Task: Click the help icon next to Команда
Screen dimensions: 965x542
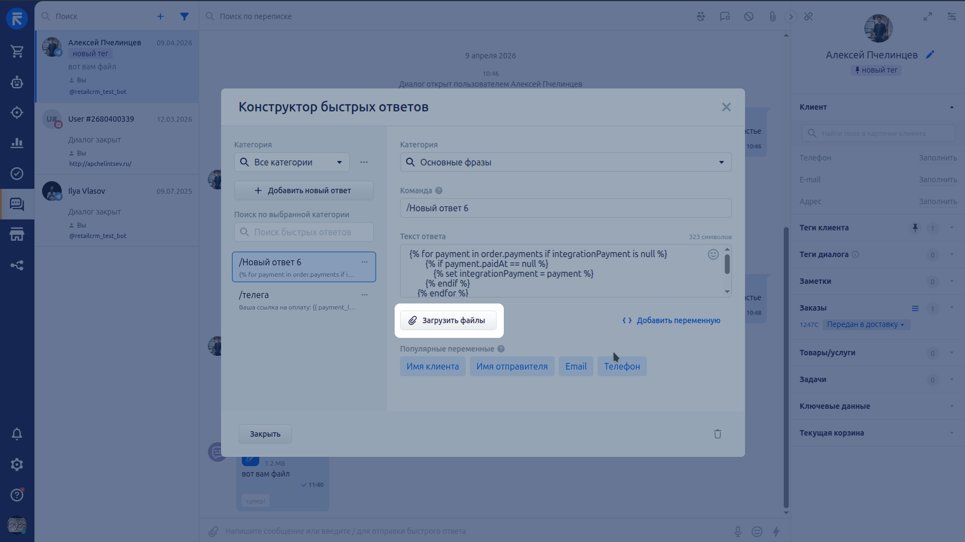Action: click(x=439, y=190)
